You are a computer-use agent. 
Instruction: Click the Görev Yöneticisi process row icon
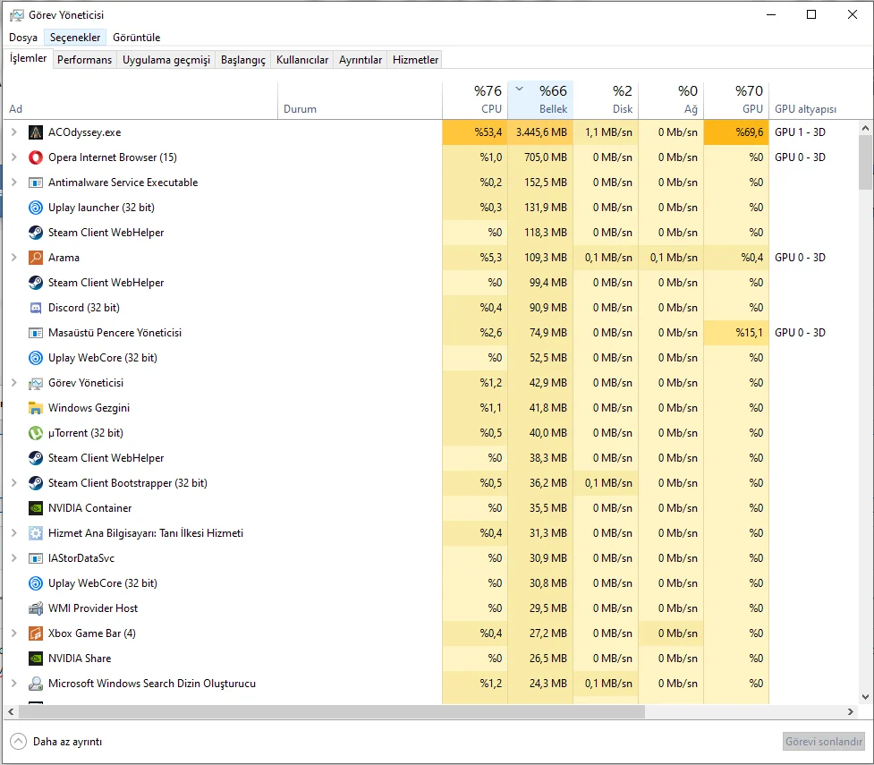click(36, 383)
